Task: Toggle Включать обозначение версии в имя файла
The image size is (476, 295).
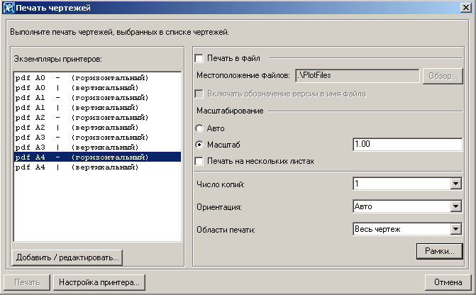Action: pos(199,94)
